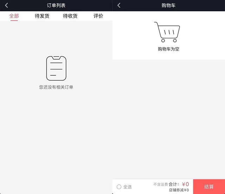Switch to the 全部 orders tab
This screenshot has height=194, width=225.
click(14, 16)
